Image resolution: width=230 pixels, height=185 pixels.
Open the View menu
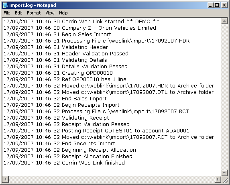[50, 13]
